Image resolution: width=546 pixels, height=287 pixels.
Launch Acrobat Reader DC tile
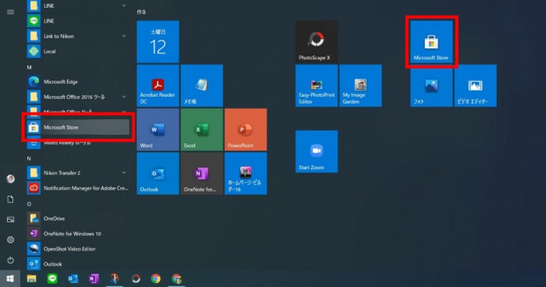[x=158, y=86]
